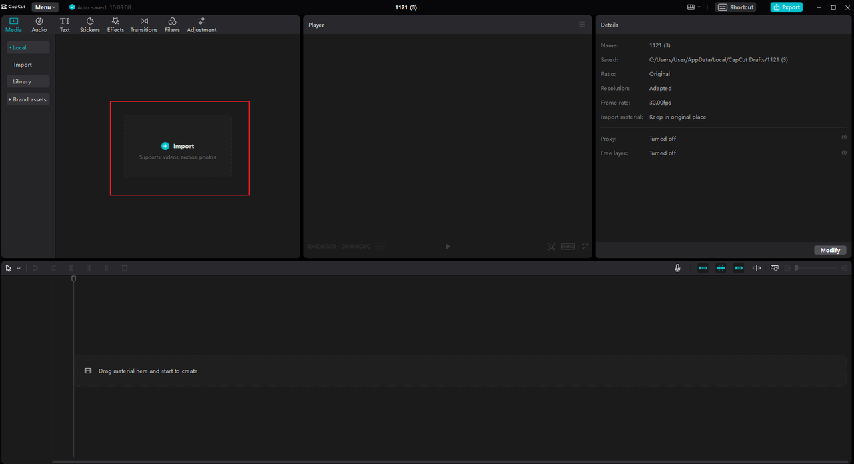Open the pointer tool dropdown arrow
The image size is (854, 464).
(19, 268)
